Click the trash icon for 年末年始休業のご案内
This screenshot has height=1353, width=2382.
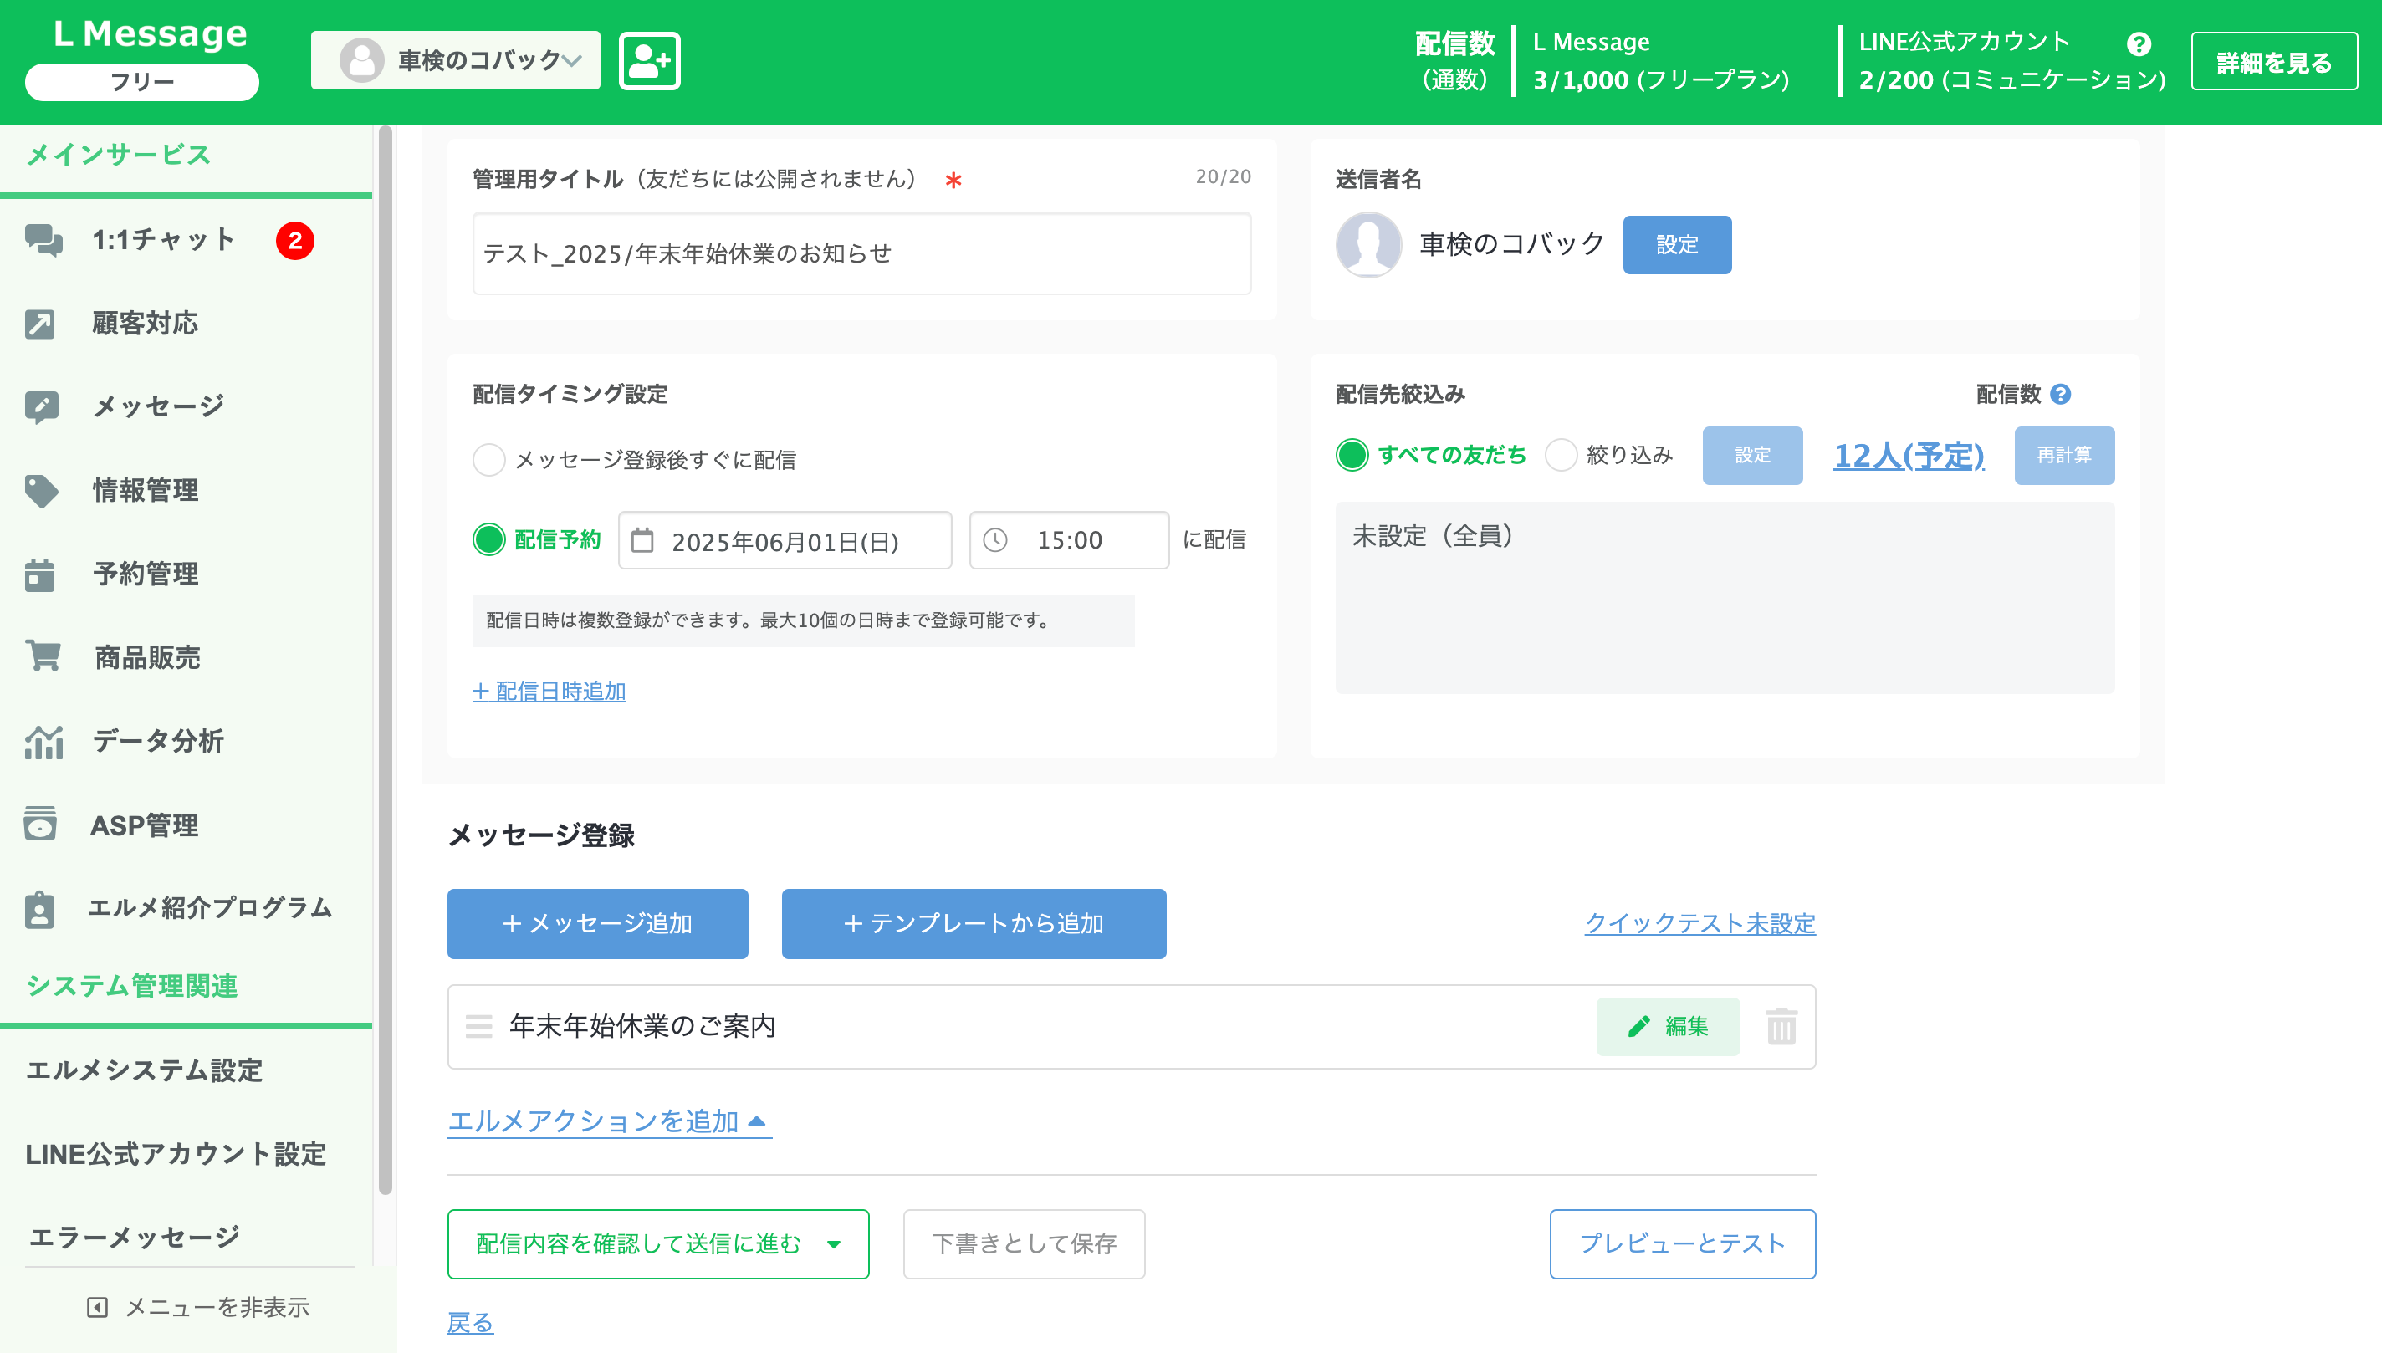tap(1781, 1026)
